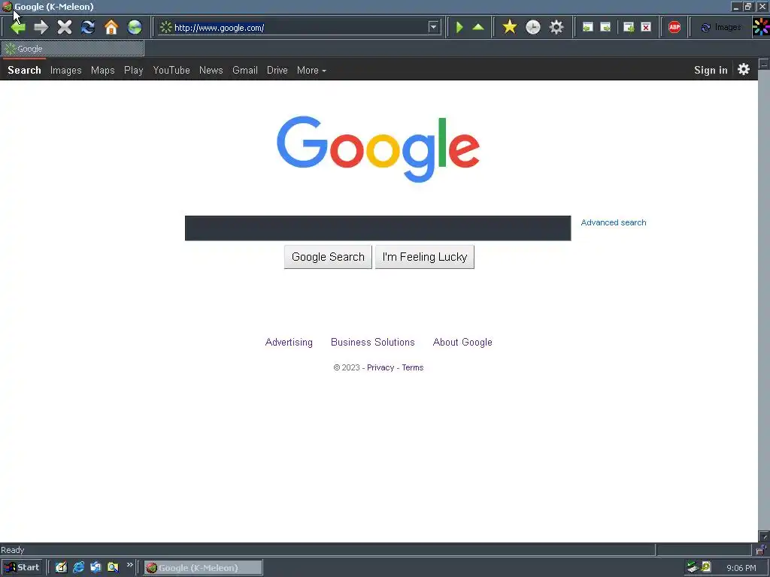This screenshot has height=577, width=770.
Task: Click the first quick launch icon on taskbar
Action: point(61,568)
